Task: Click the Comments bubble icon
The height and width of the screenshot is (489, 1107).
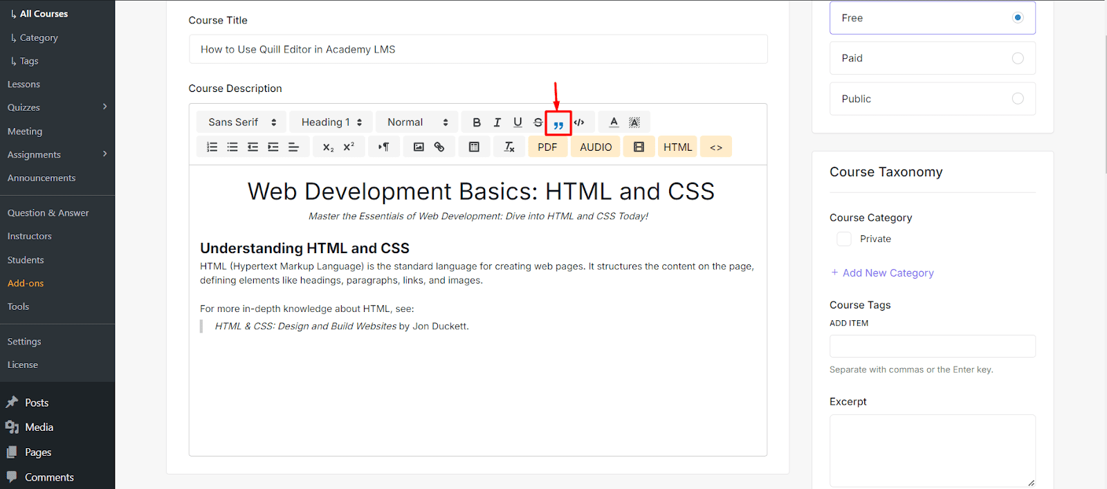Action: coord(12,477)
